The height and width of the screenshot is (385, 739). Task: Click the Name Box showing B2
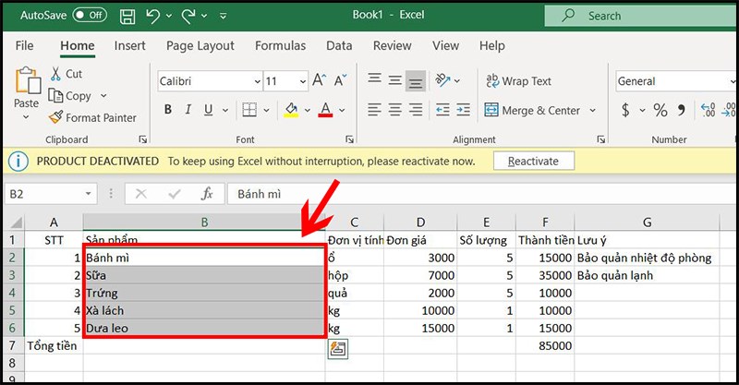click(51, 194)
